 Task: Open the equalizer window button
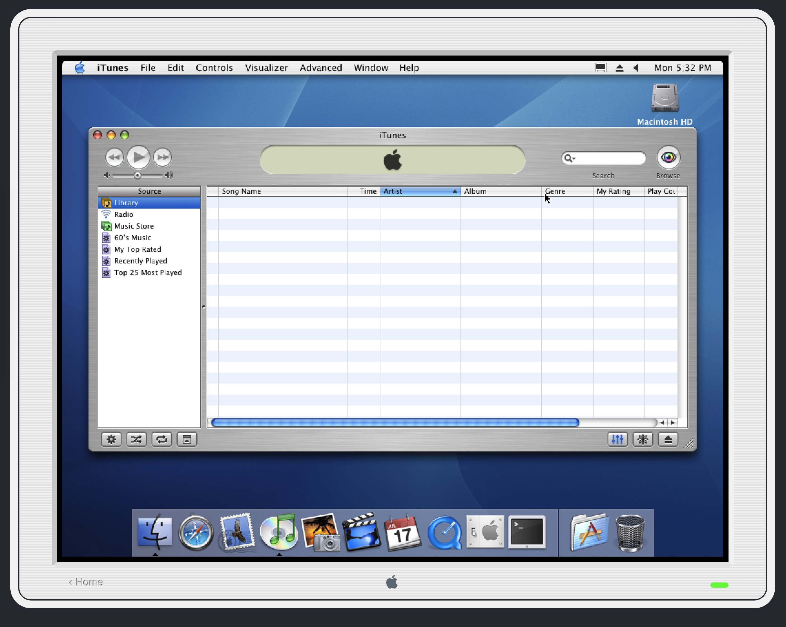[x=617, y=439]
